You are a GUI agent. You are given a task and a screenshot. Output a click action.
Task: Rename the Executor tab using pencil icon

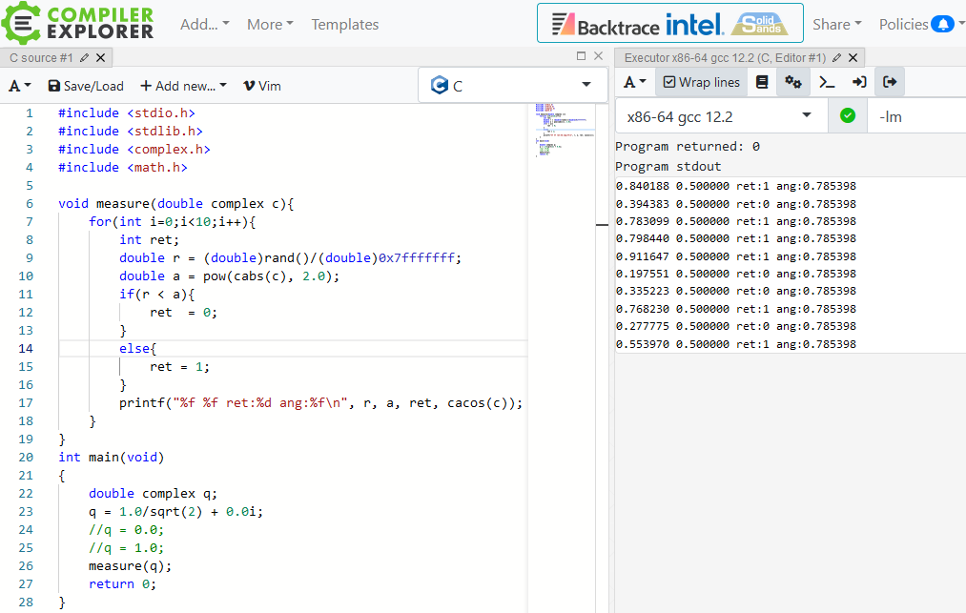pos(836,58)
